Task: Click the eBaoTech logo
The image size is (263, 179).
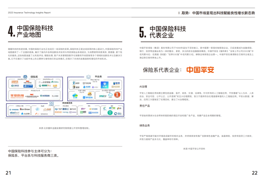Action: [x=14, y=113]
